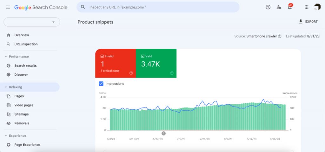Click the Smartphone crawler help icon
The image size is (325, 152).
280,36
